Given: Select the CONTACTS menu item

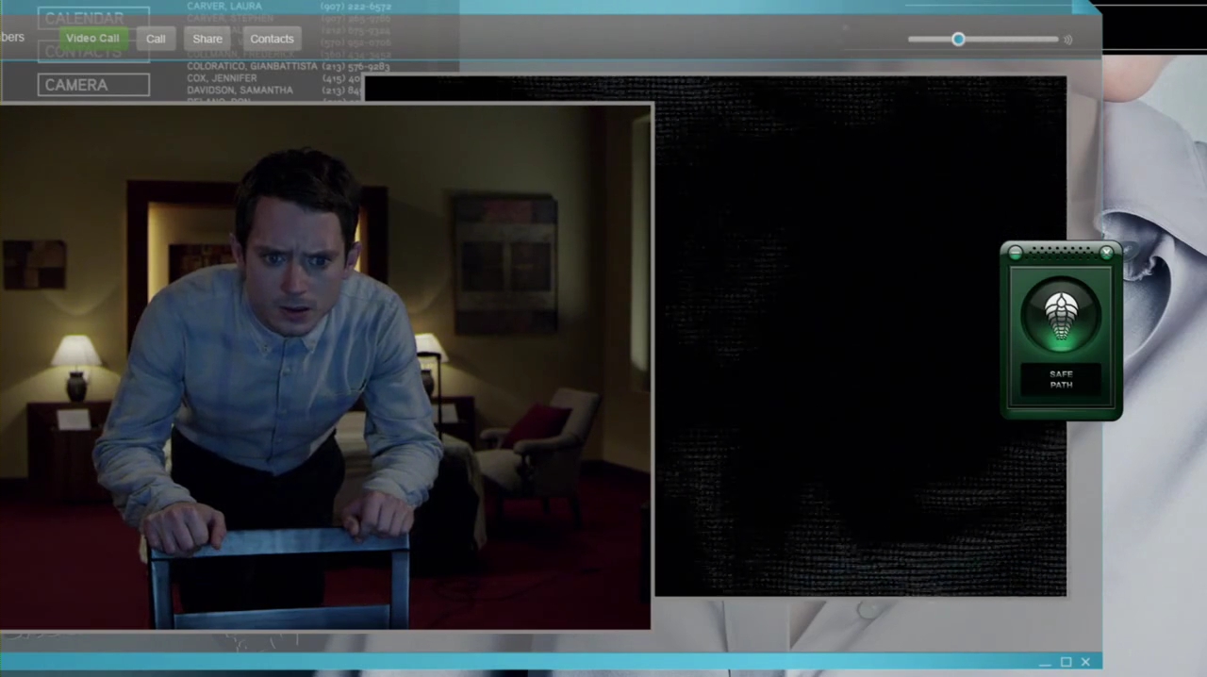Looking at the screenshot, I should pyautogui.click(x=93, y=52).
